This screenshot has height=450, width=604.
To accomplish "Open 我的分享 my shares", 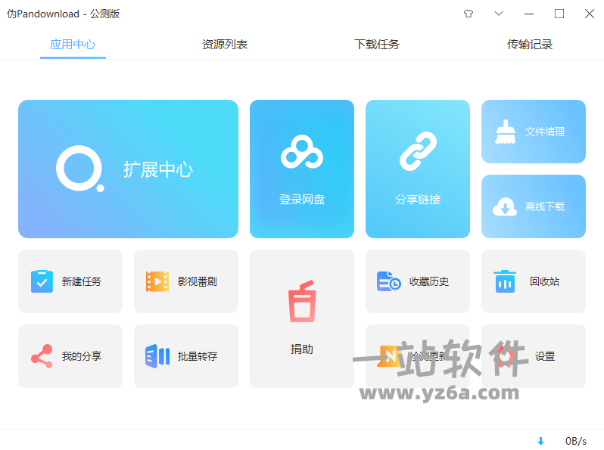I will click(x=70, y=356).
